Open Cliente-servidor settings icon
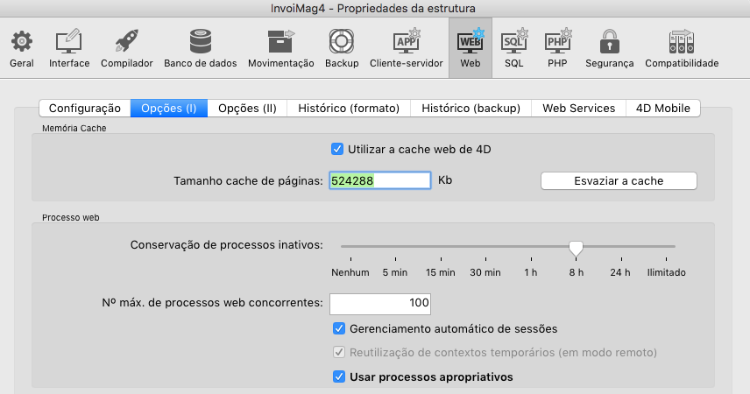The image size is (750, 394). tap(407, 42)
